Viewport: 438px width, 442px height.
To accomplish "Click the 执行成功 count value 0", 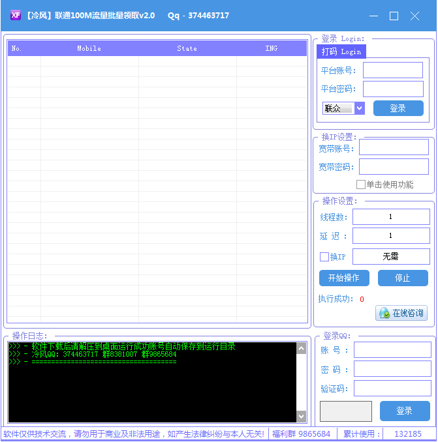I will pyautogui.click(x=362, y=299).
